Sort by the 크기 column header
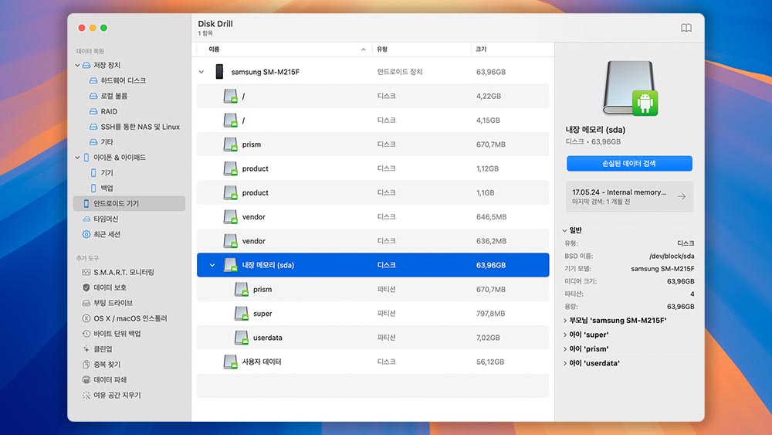This screenshot has height=435, width=772. pyautogui.click(x=512, y=49)
